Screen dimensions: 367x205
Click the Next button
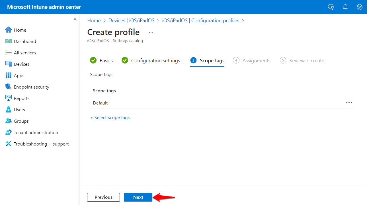[x=138, y=197]
